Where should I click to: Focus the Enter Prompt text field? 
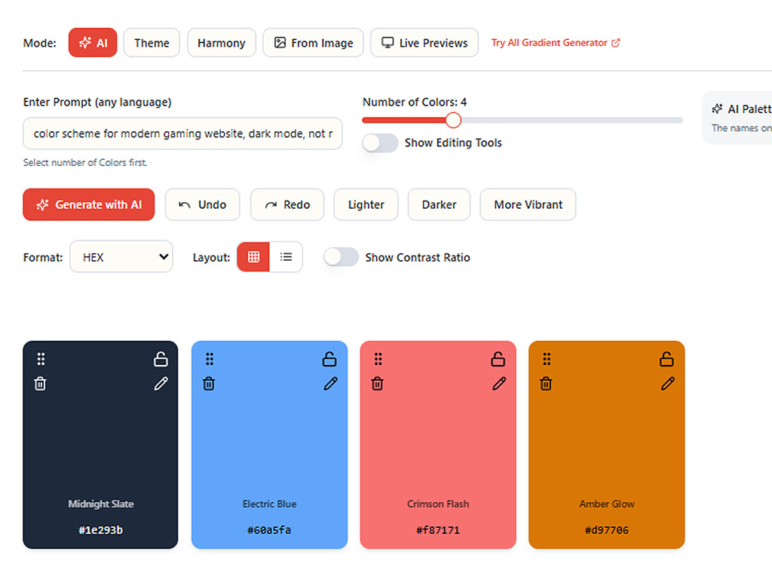click(182, 133)
